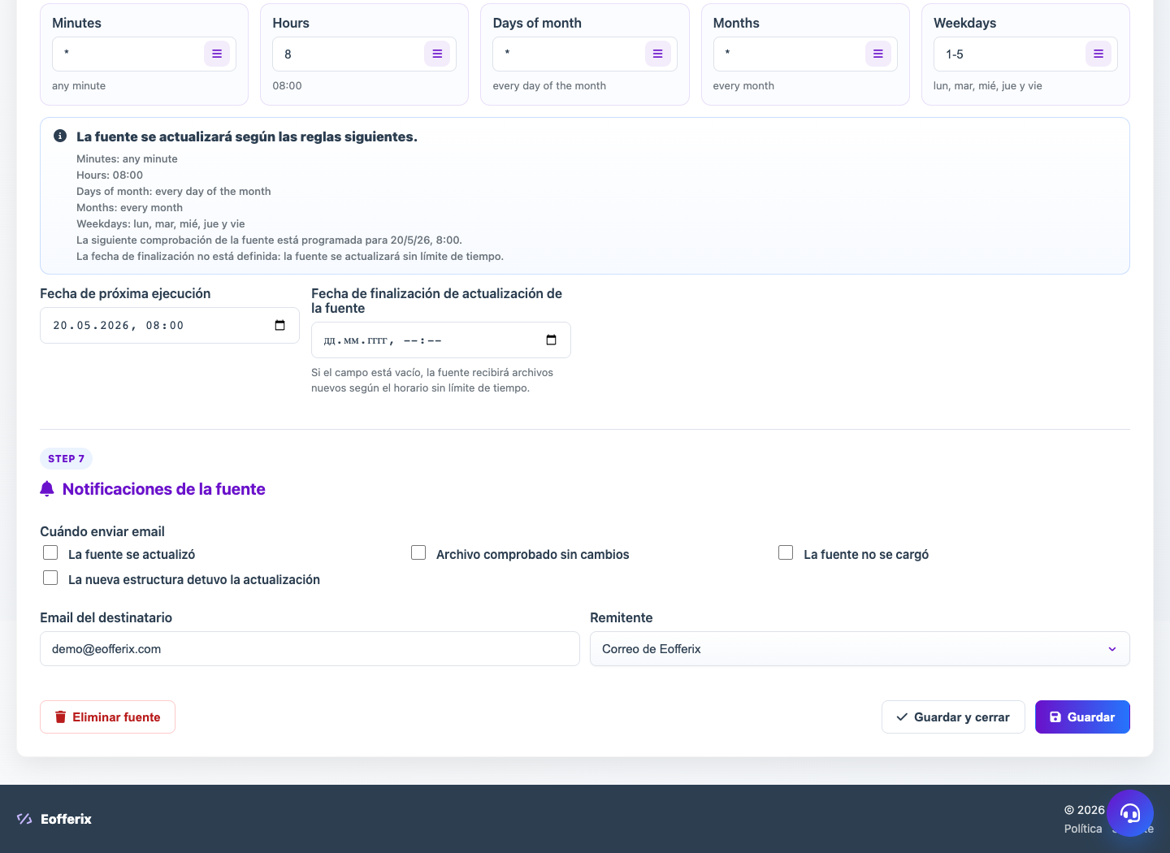Image resolution: width=1170 pixels, height=853 pixels.
Task: Click the empty finalización date field
Action: tap(441, 340)
